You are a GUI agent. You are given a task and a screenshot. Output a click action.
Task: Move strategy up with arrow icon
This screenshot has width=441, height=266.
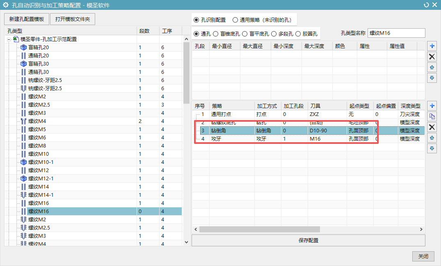coord(432,138)
